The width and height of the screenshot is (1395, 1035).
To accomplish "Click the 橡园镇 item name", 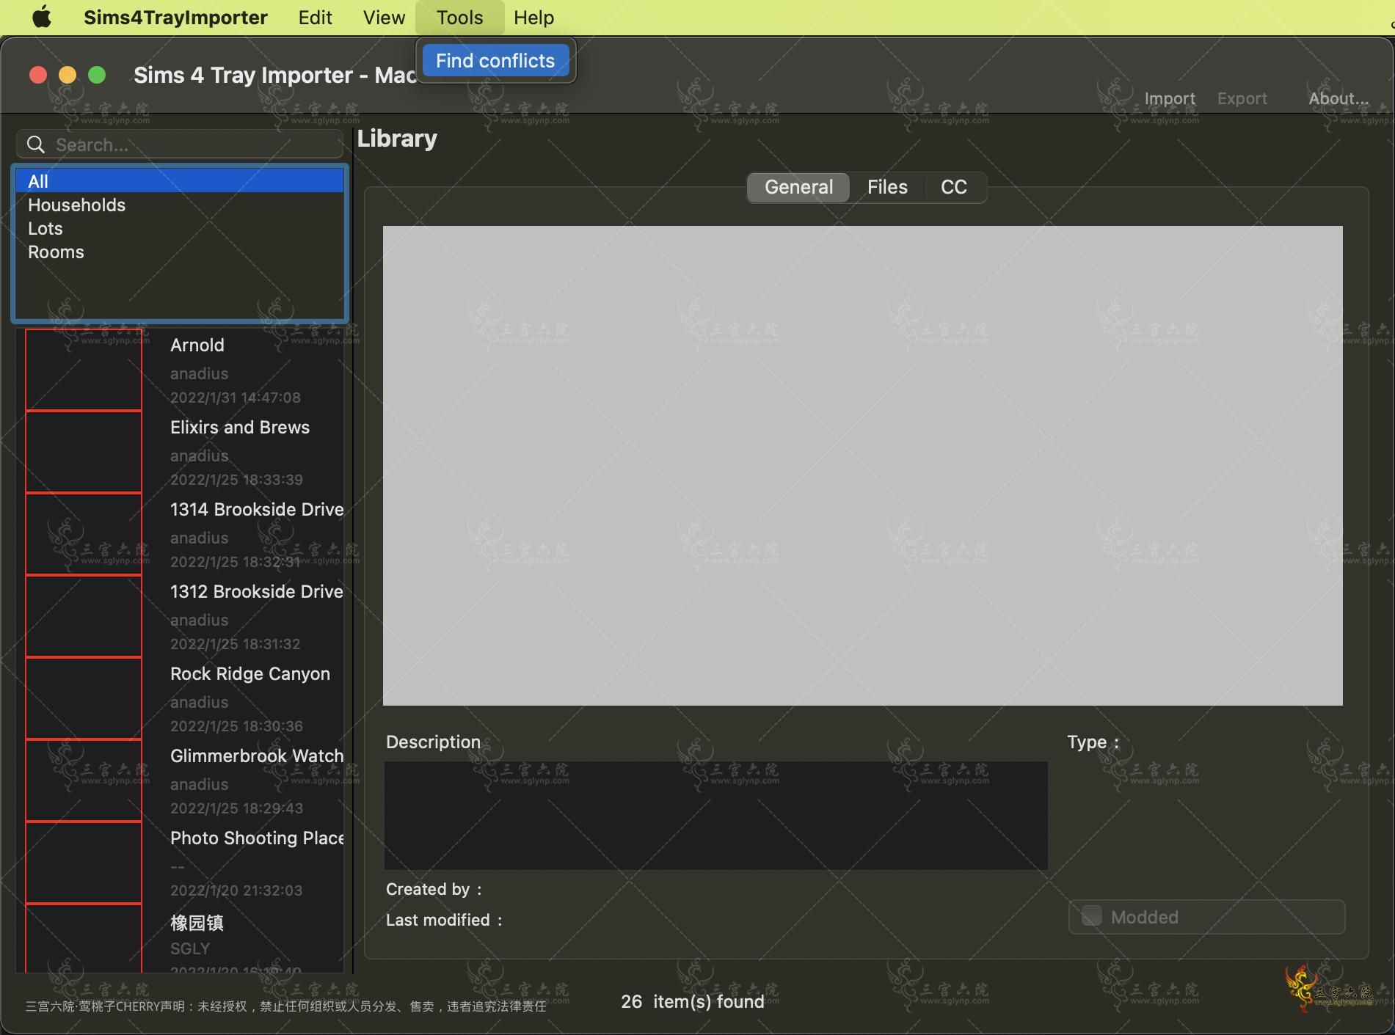I will pos(197,922).
